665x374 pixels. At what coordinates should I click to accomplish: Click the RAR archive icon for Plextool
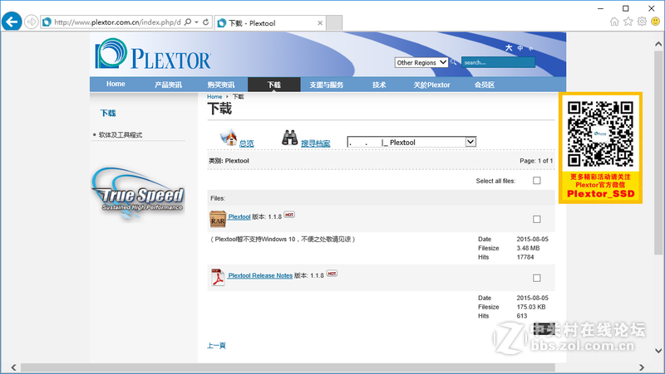(x=218, y=219)
